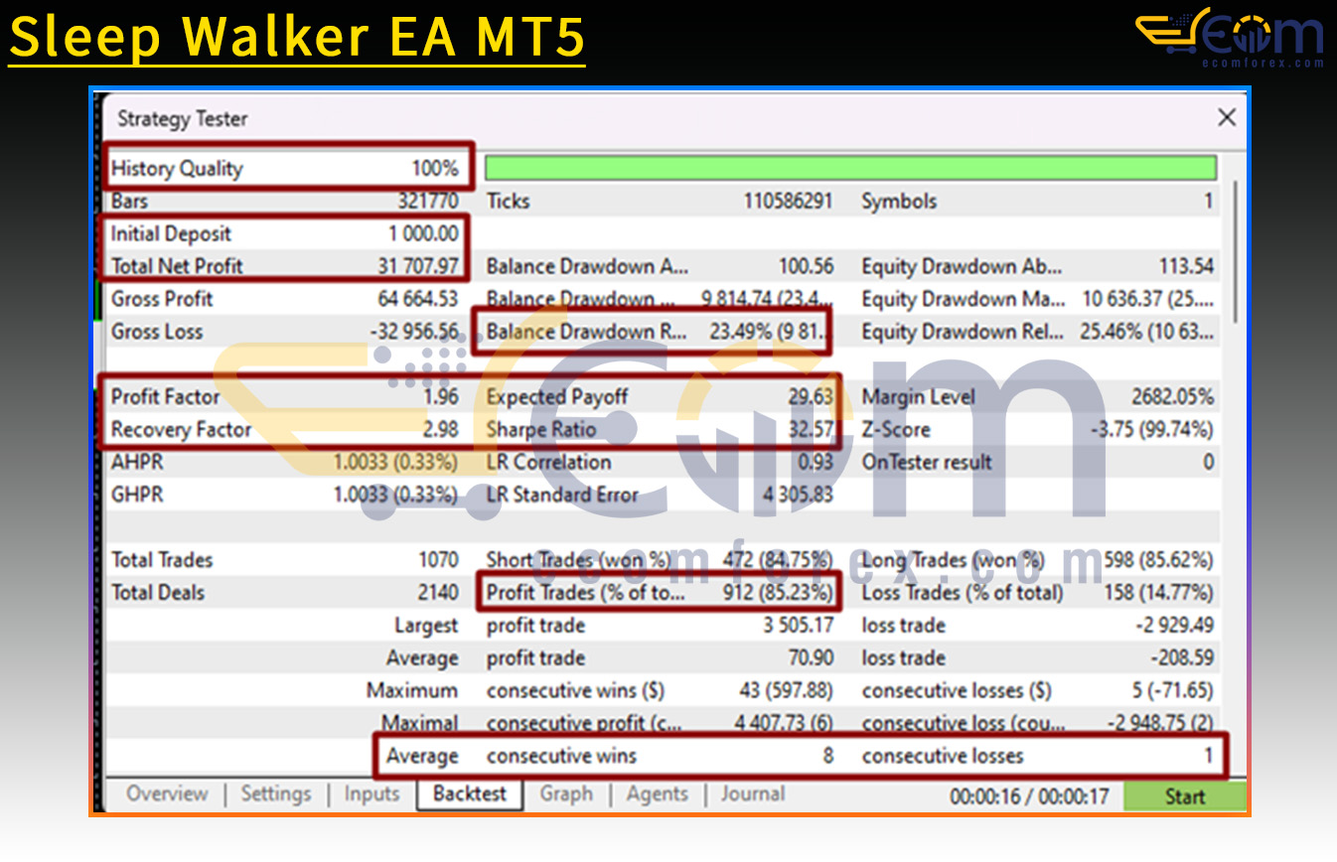Click the History Quality value 100%
The height and width of the screenshot is (862, 1337).
pos(435,168)
